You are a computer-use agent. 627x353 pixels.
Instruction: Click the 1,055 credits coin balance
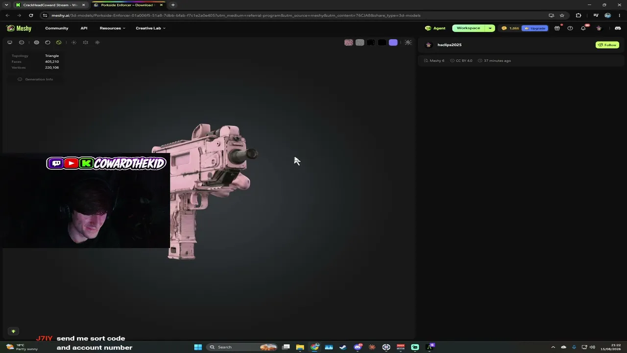click(510, 28)
